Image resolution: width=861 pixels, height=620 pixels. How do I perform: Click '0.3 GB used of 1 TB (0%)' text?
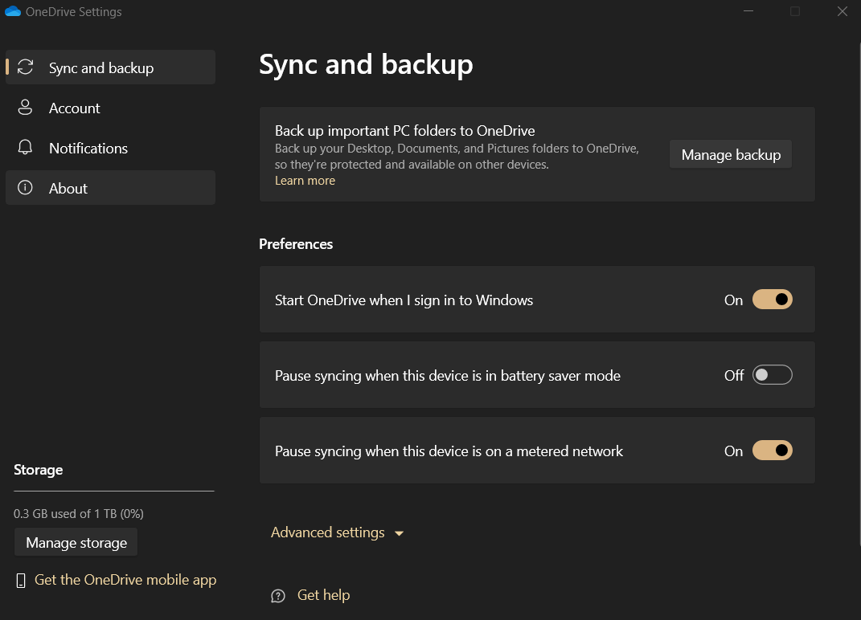coord(79,513)
